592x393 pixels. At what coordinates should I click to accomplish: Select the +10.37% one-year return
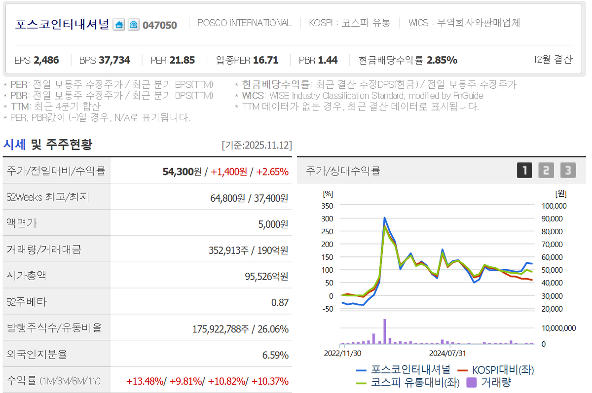(270, 381)
